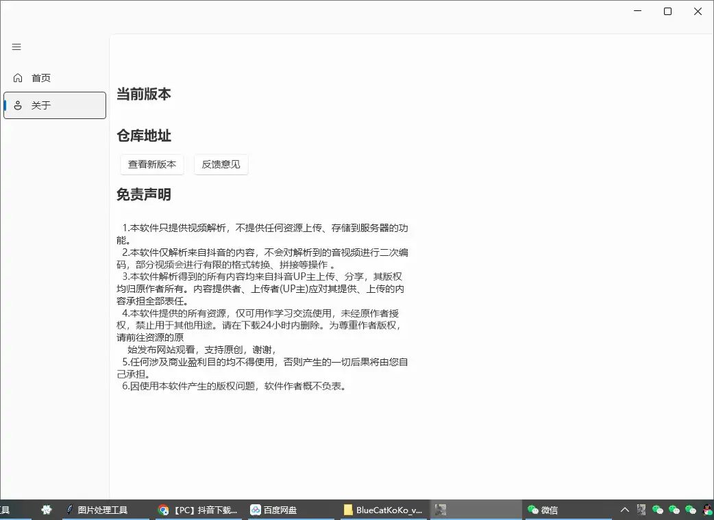Click the first WeChat icon in the system tray
Viewport: 714px width, 520px height.
(656, 510)
